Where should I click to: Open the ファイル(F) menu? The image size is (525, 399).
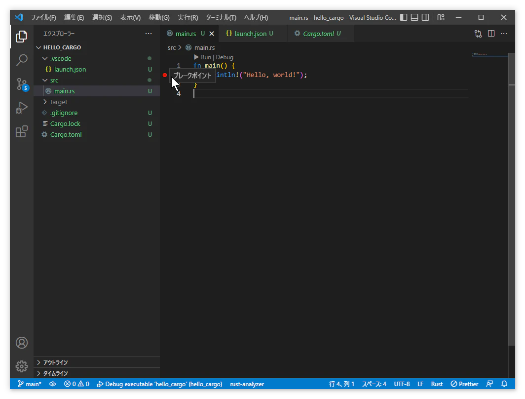point(43,17)
